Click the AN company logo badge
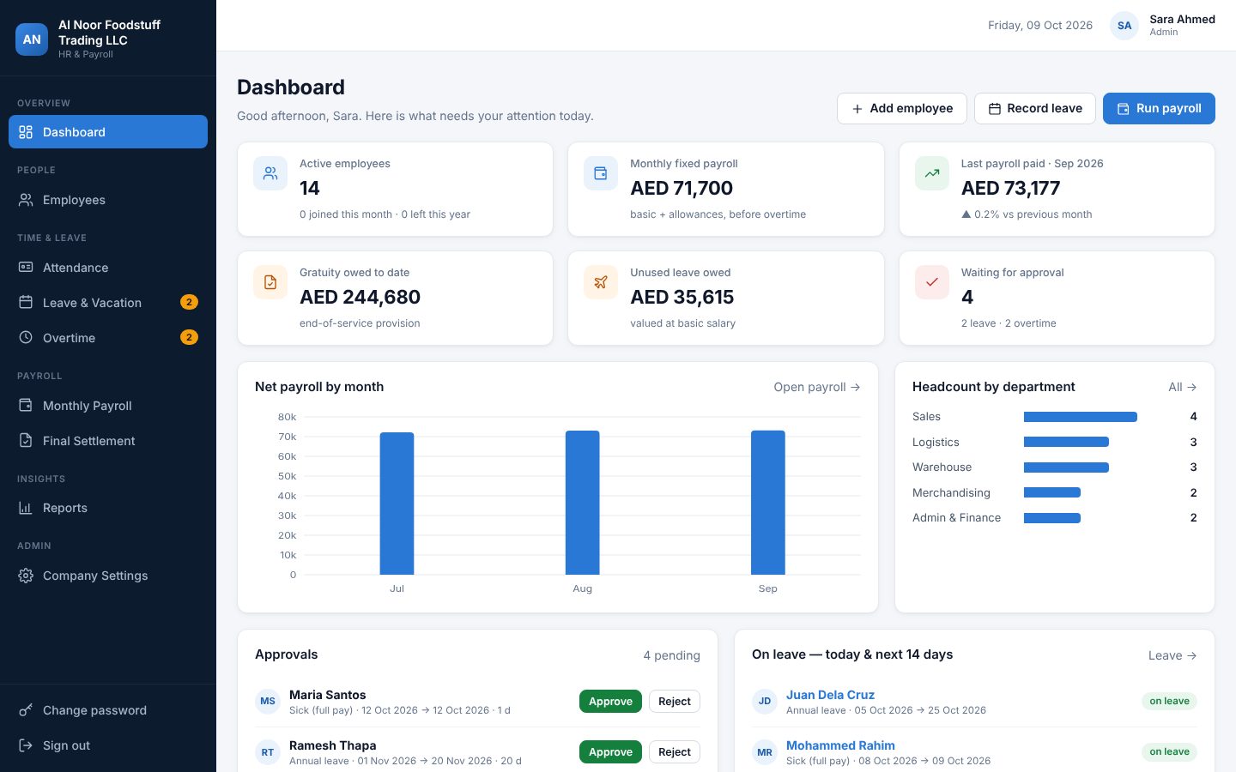The image size is (1236, 772). pyautogui.click(x=32, y=39)
